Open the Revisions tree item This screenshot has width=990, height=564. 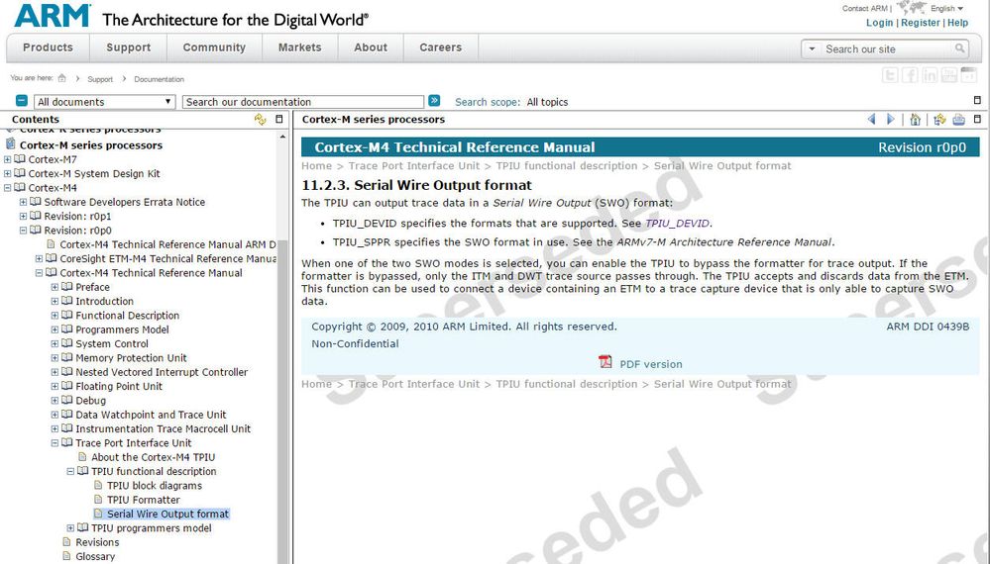tap(97, 542)
